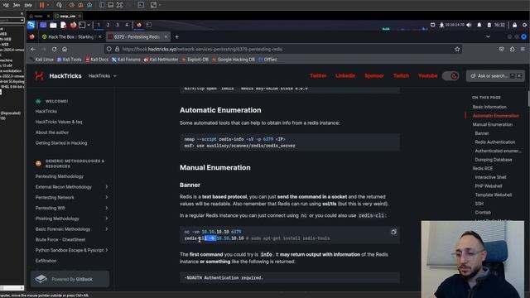Open a new Firefox tab with plus

pyautogui.click(x=176, y=36)
